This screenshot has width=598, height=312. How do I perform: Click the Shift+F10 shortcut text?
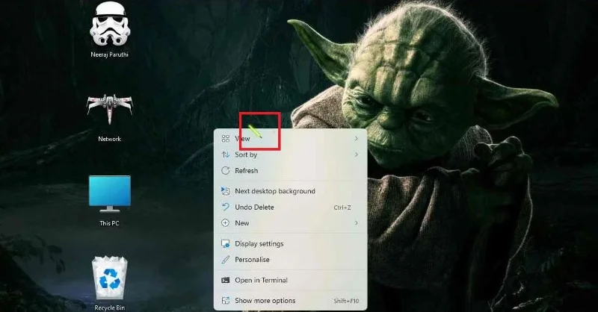pyautogui.click(x=346, y=301)
